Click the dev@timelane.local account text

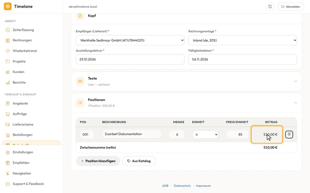(83, 6)
